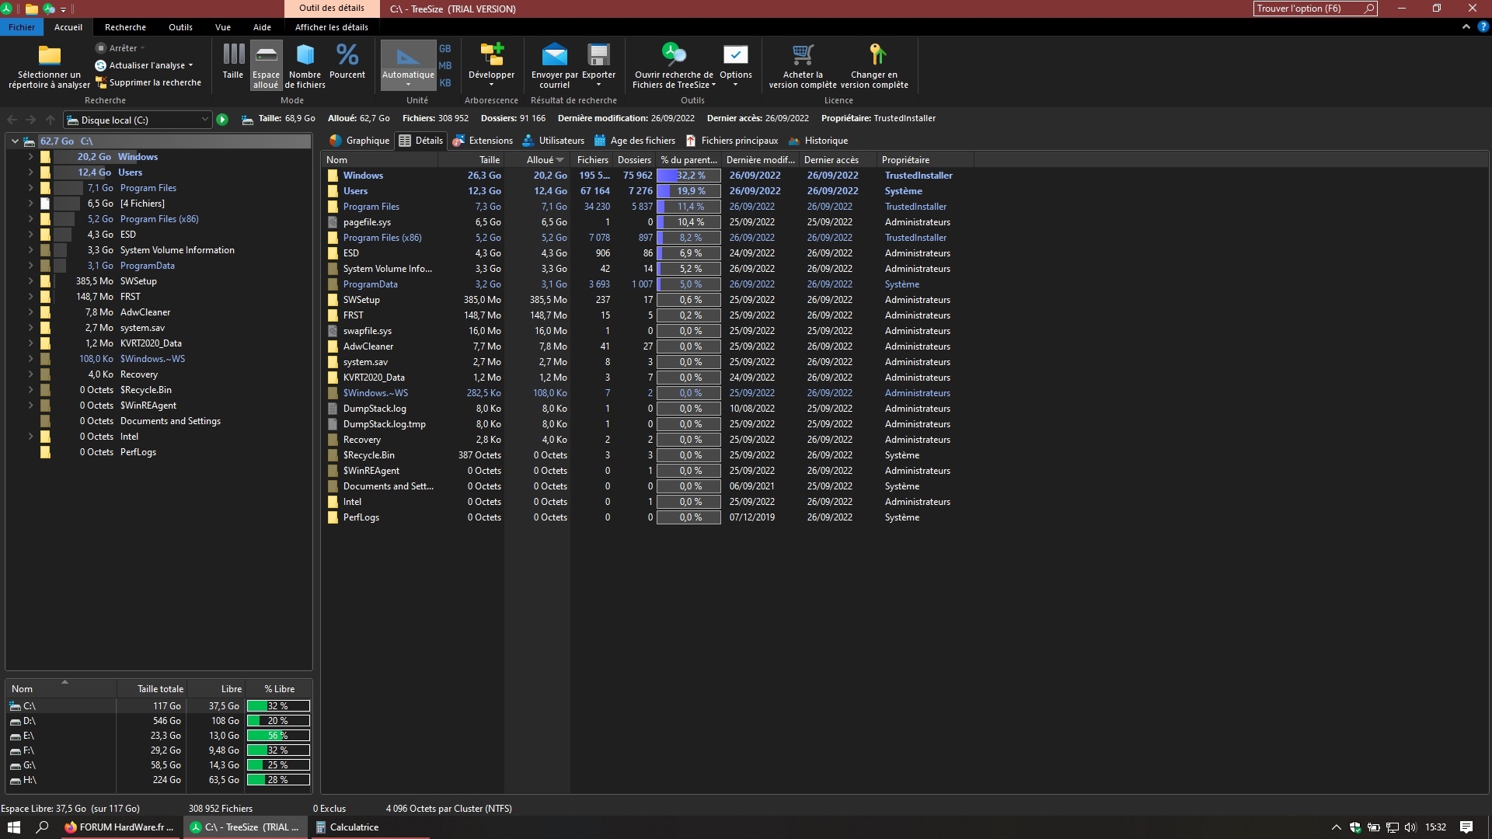Expand the ProgramData tree node
Screen dimensions: 1492x839
pos(30,266)
